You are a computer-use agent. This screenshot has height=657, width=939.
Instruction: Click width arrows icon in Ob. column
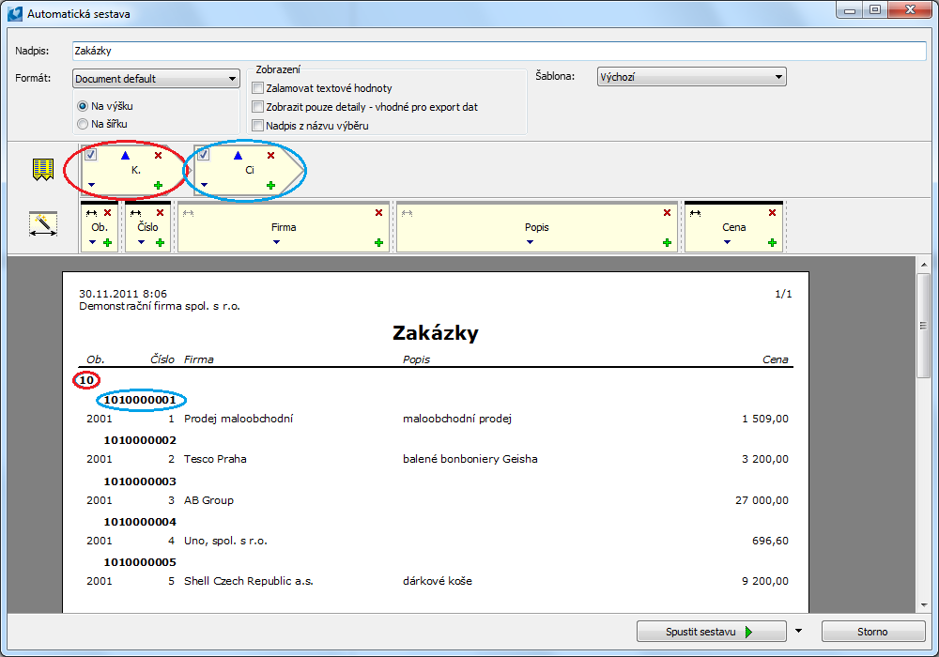pyautogui.click(x=91, y=213)
